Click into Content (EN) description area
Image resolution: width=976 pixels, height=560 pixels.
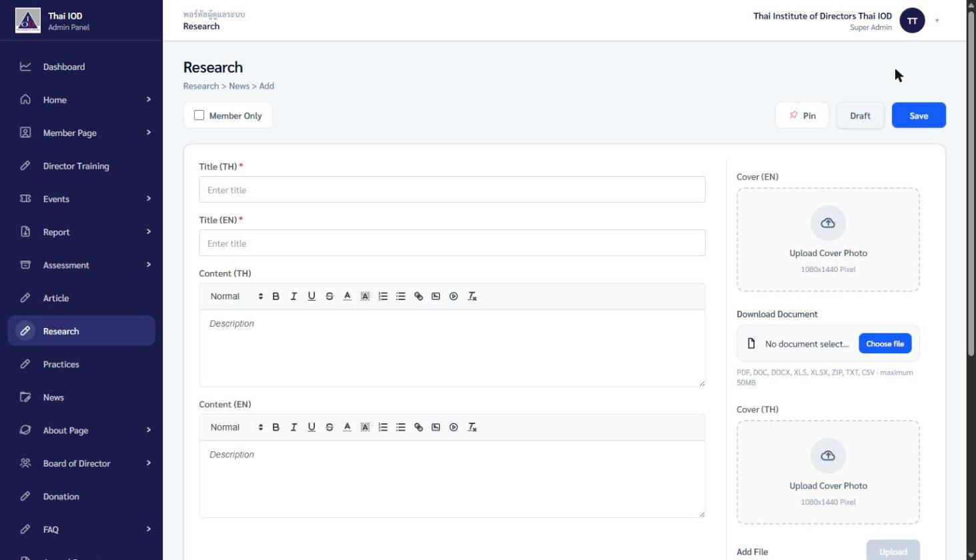tap(452, 479)
